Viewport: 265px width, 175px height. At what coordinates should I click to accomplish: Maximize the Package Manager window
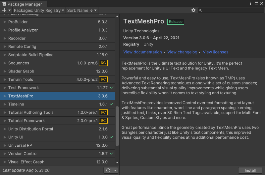coord(256,3)
